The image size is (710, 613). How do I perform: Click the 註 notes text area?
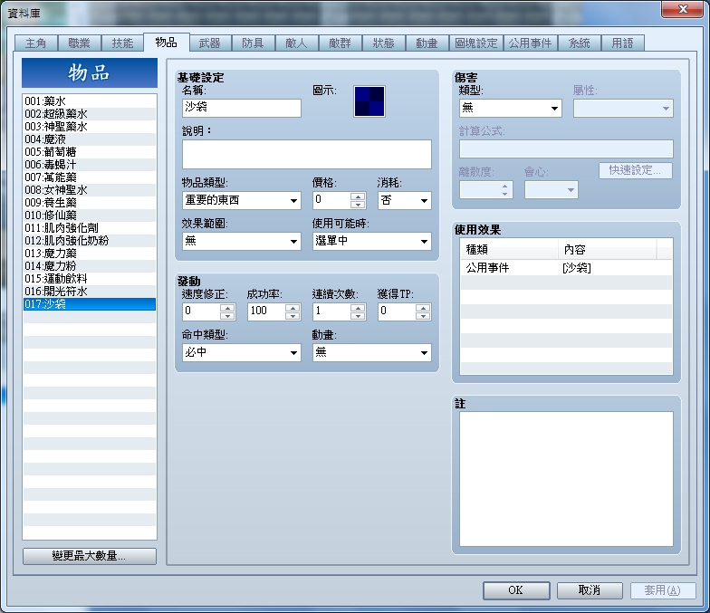(x=566, y=479)
